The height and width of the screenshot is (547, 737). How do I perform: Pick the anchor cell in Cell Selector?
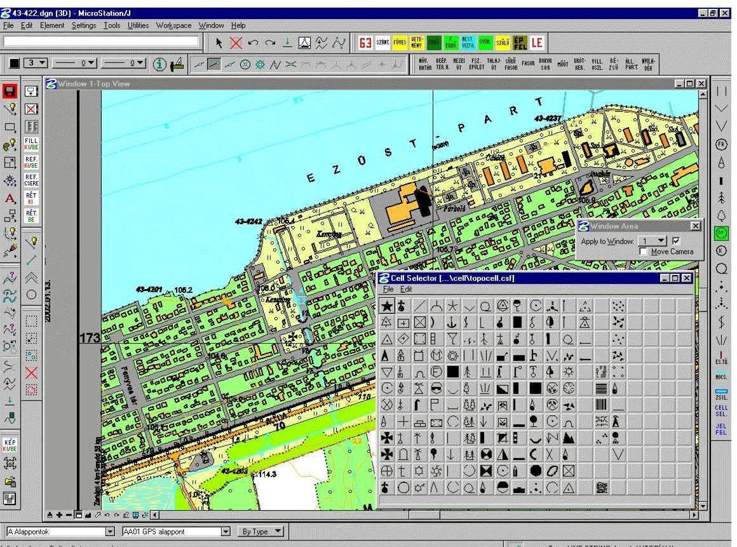[x=452, y=322]
